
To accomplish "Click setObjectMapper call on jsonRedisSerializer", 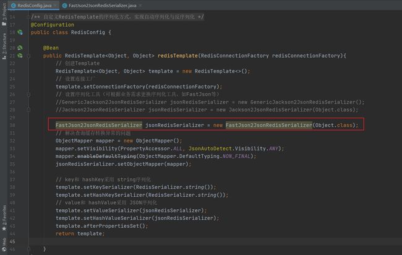I will pyautogui.click(x=141, y=164).
